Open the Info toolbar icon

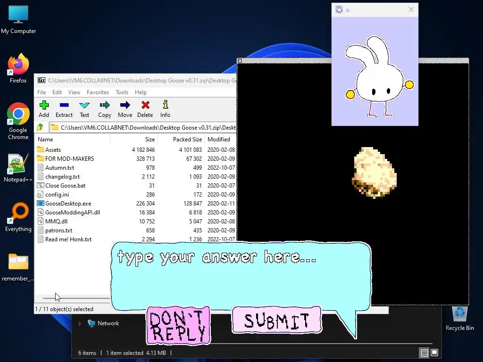click(x=165, y=109)
